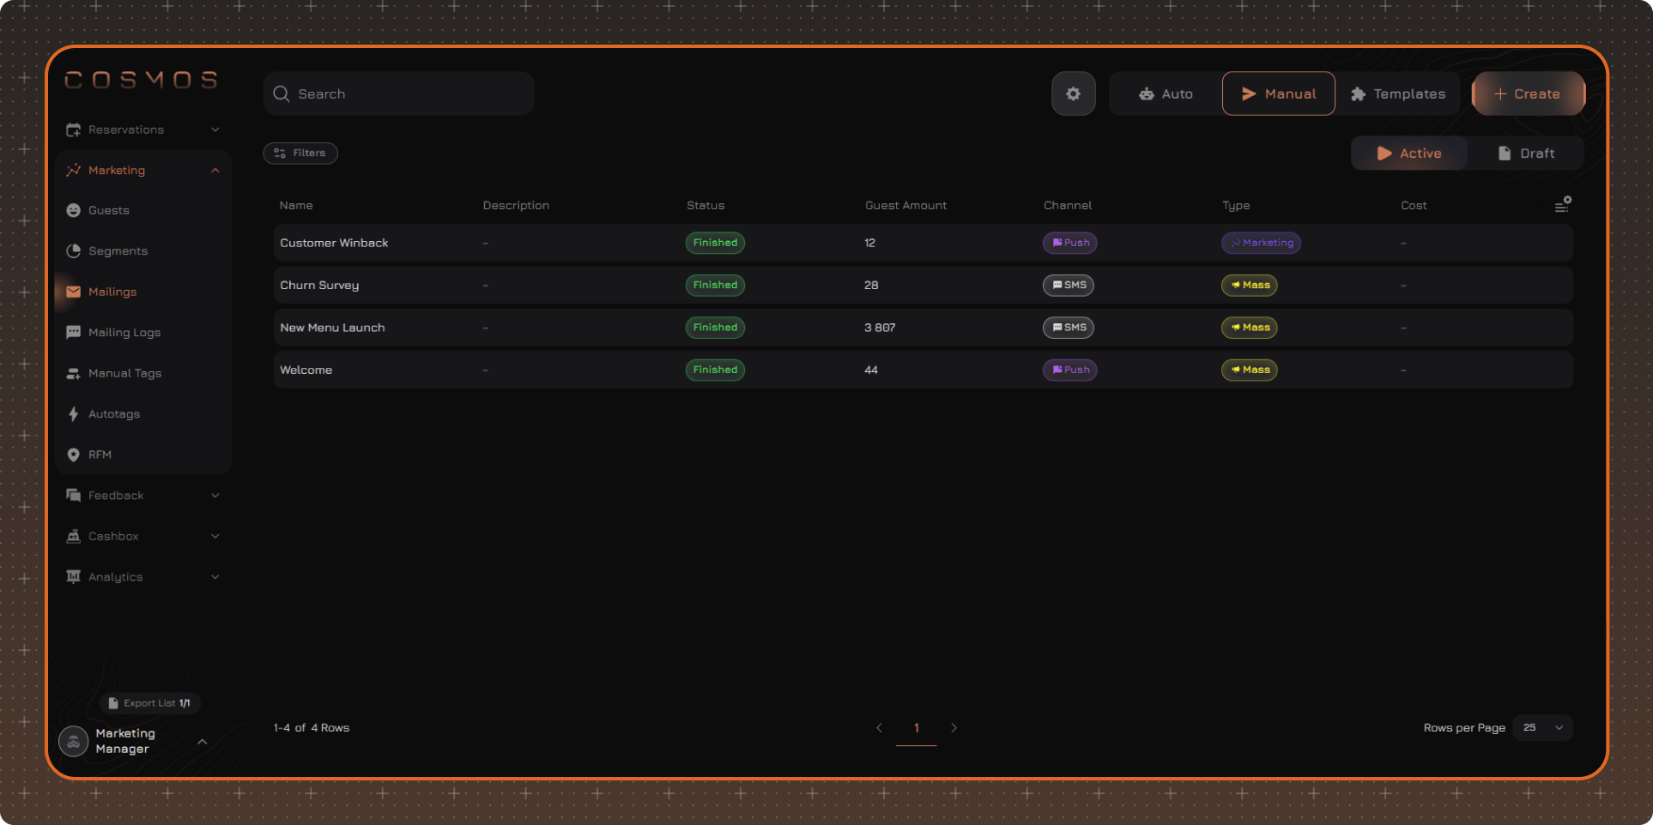Click the Mass badge in Welcome row
This screenshot has height=825, width=1653.
pos(1249,370)
